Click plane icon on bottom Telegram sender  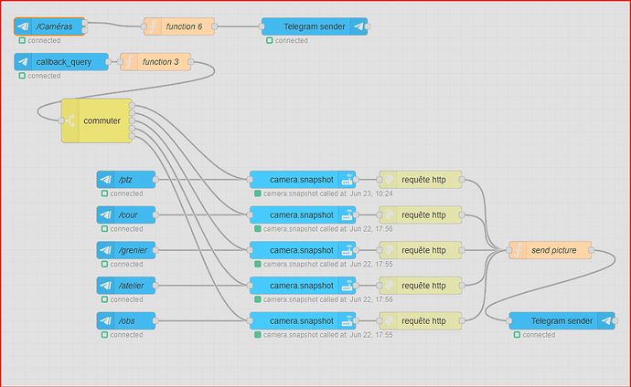coord(606,321)
